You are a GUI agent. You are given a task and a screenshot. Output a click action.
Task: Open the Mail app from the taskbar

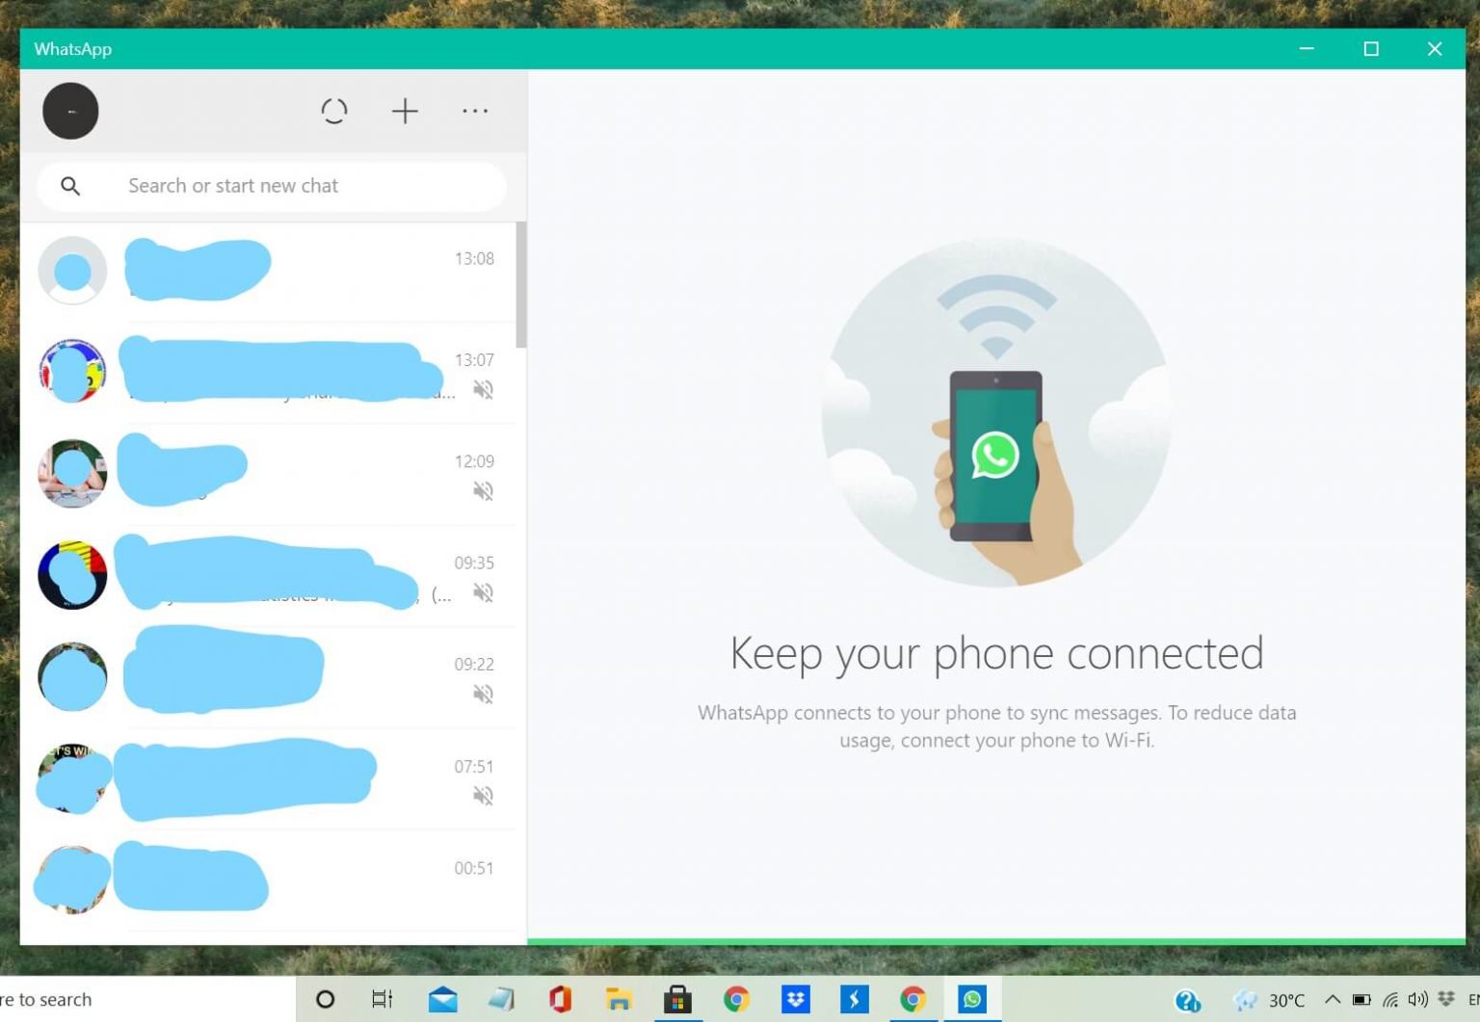442,999
